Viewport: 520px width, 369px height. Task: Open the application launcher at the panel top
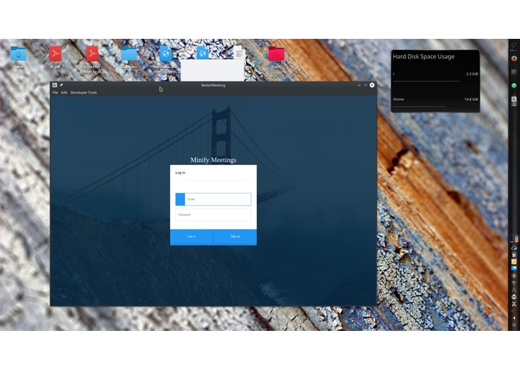(514, 45)
